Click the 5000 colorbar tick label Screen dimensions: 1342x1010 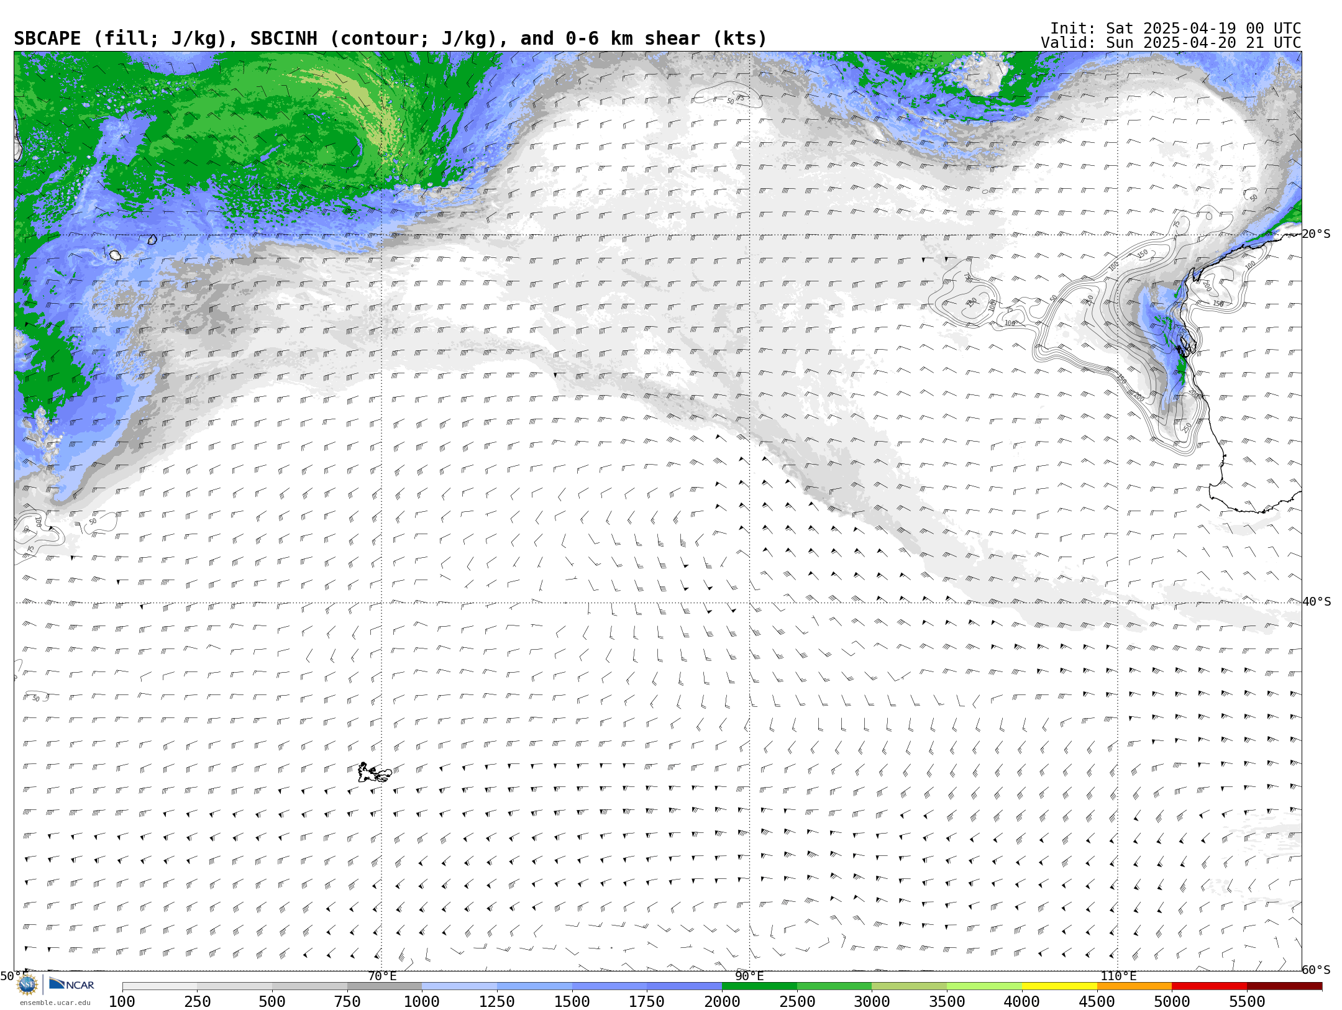[1172, 1002]
